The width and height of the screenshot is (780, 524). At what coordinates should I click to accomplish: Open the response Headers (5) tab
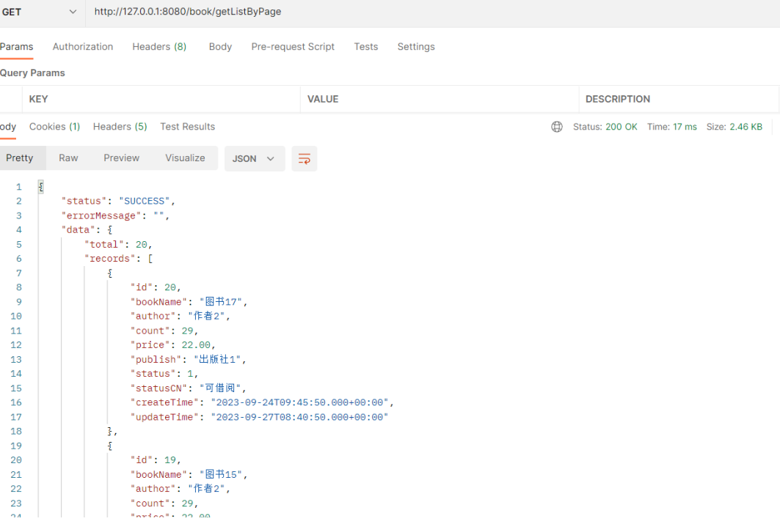(x=120, y=127)
